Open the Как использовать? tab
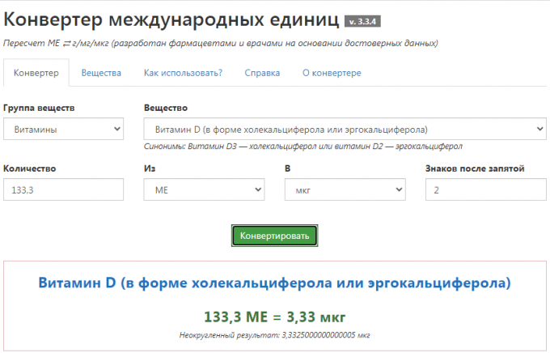The height and width of the screenshot is (353, 550). pyautogui.click(x=183, y=73)
